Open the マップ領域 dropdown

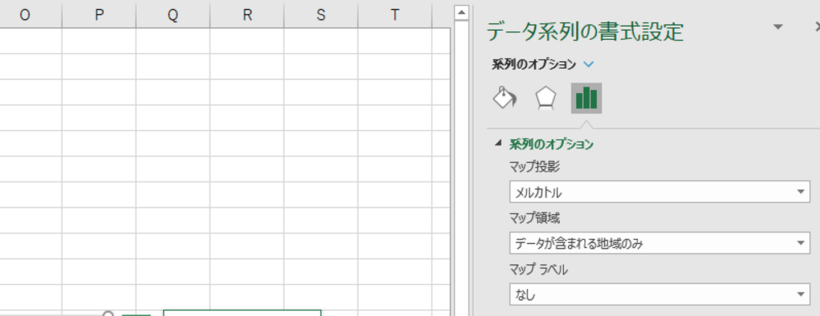[x=659, y=243]
